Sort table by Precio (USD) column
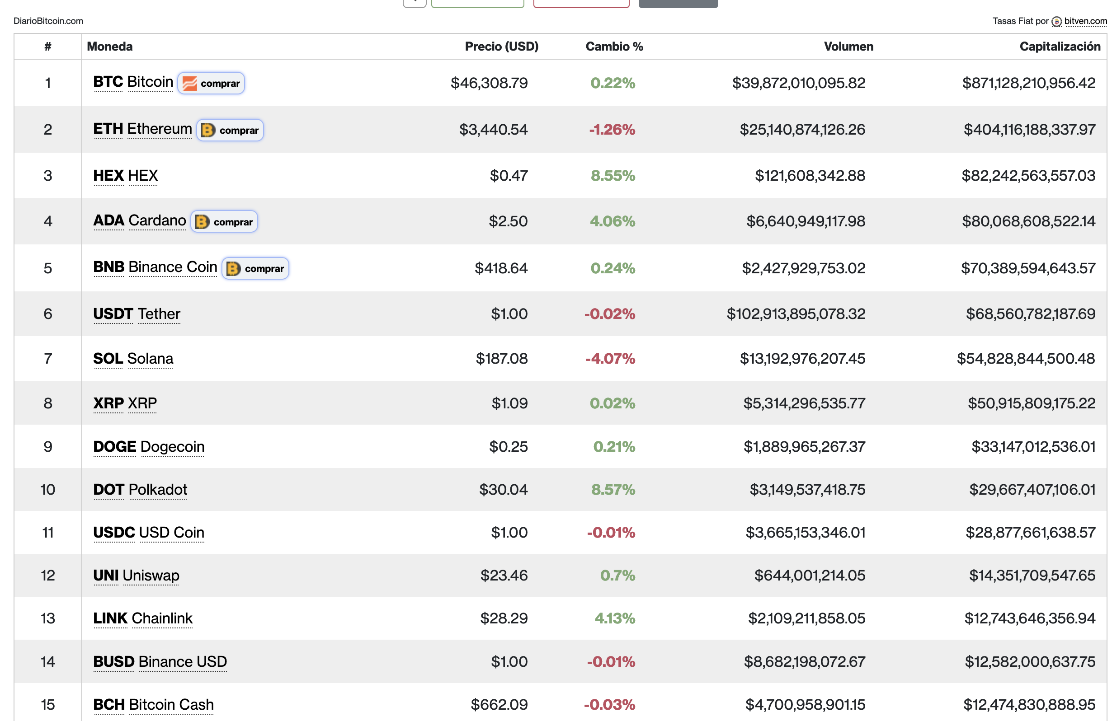 [501, 46]
